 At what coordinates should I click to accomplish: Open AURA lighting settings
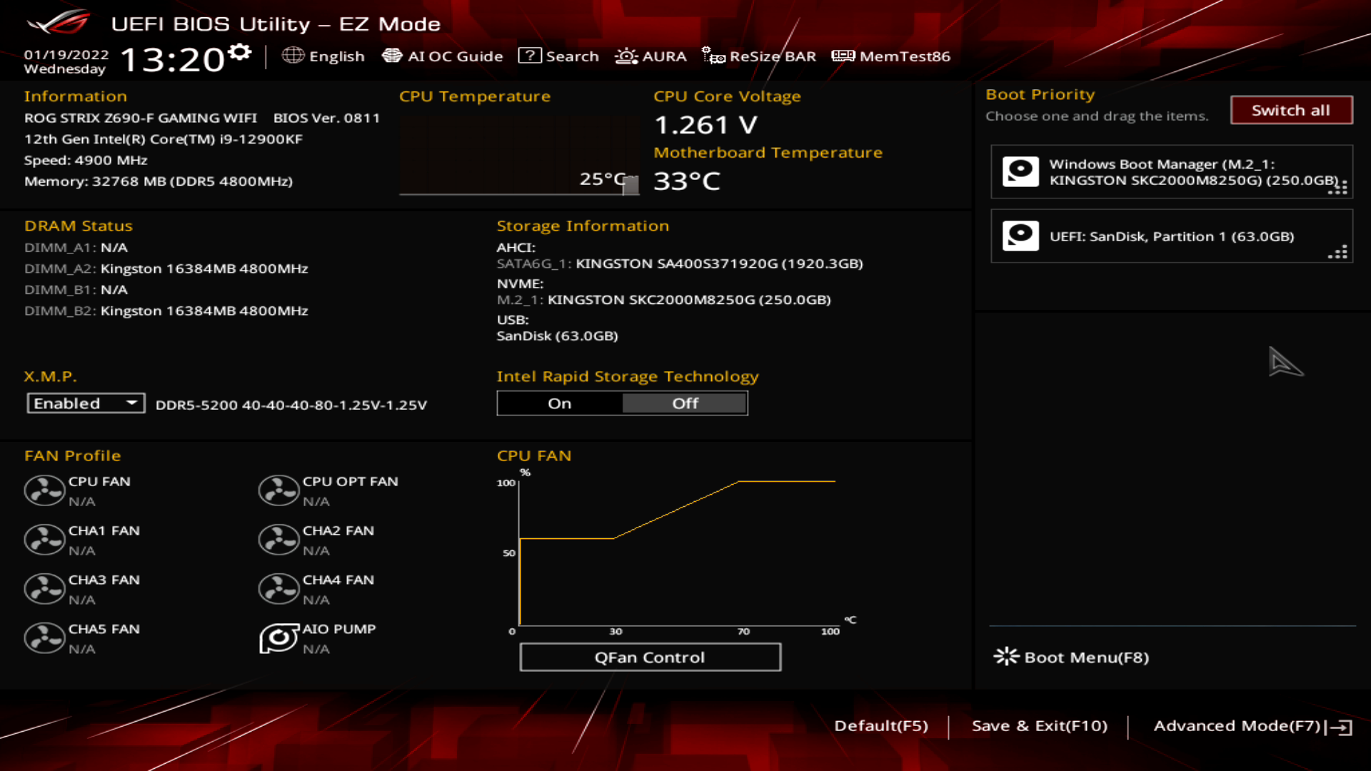click(651, 56)
